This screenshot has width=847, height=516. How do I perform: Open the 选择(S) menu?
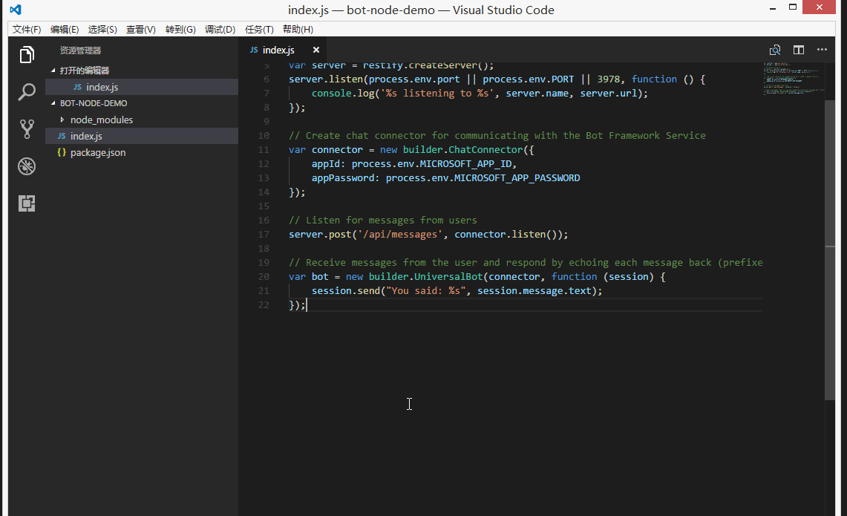pyautogui.click(x=102, y=29)
